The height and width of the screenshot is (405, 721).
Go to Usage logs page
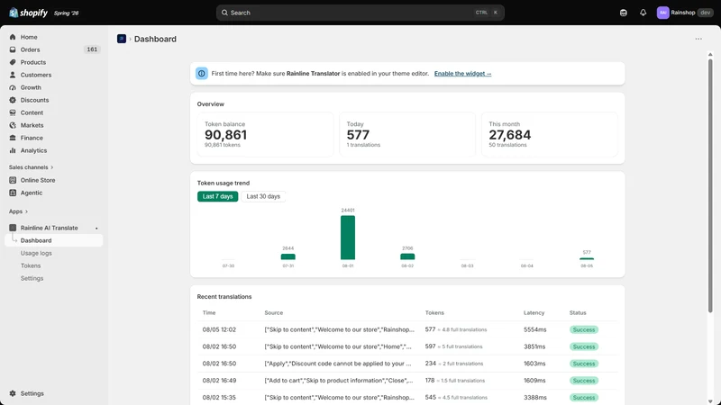coord(36,253)
